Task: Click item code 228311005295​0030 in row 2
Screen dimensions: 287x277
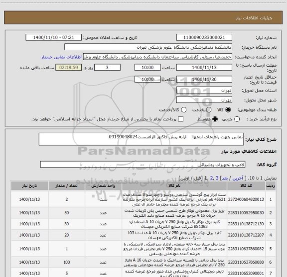Action: 246,213
